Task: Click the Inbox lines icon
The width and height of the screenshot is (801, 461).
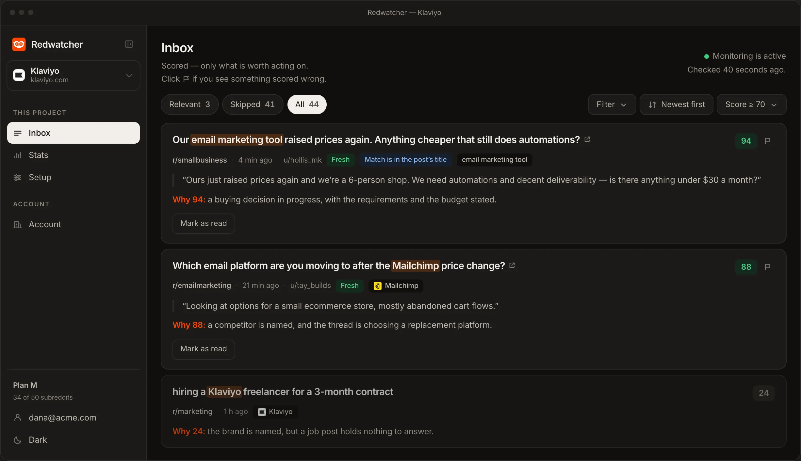Action: (18, 133)
